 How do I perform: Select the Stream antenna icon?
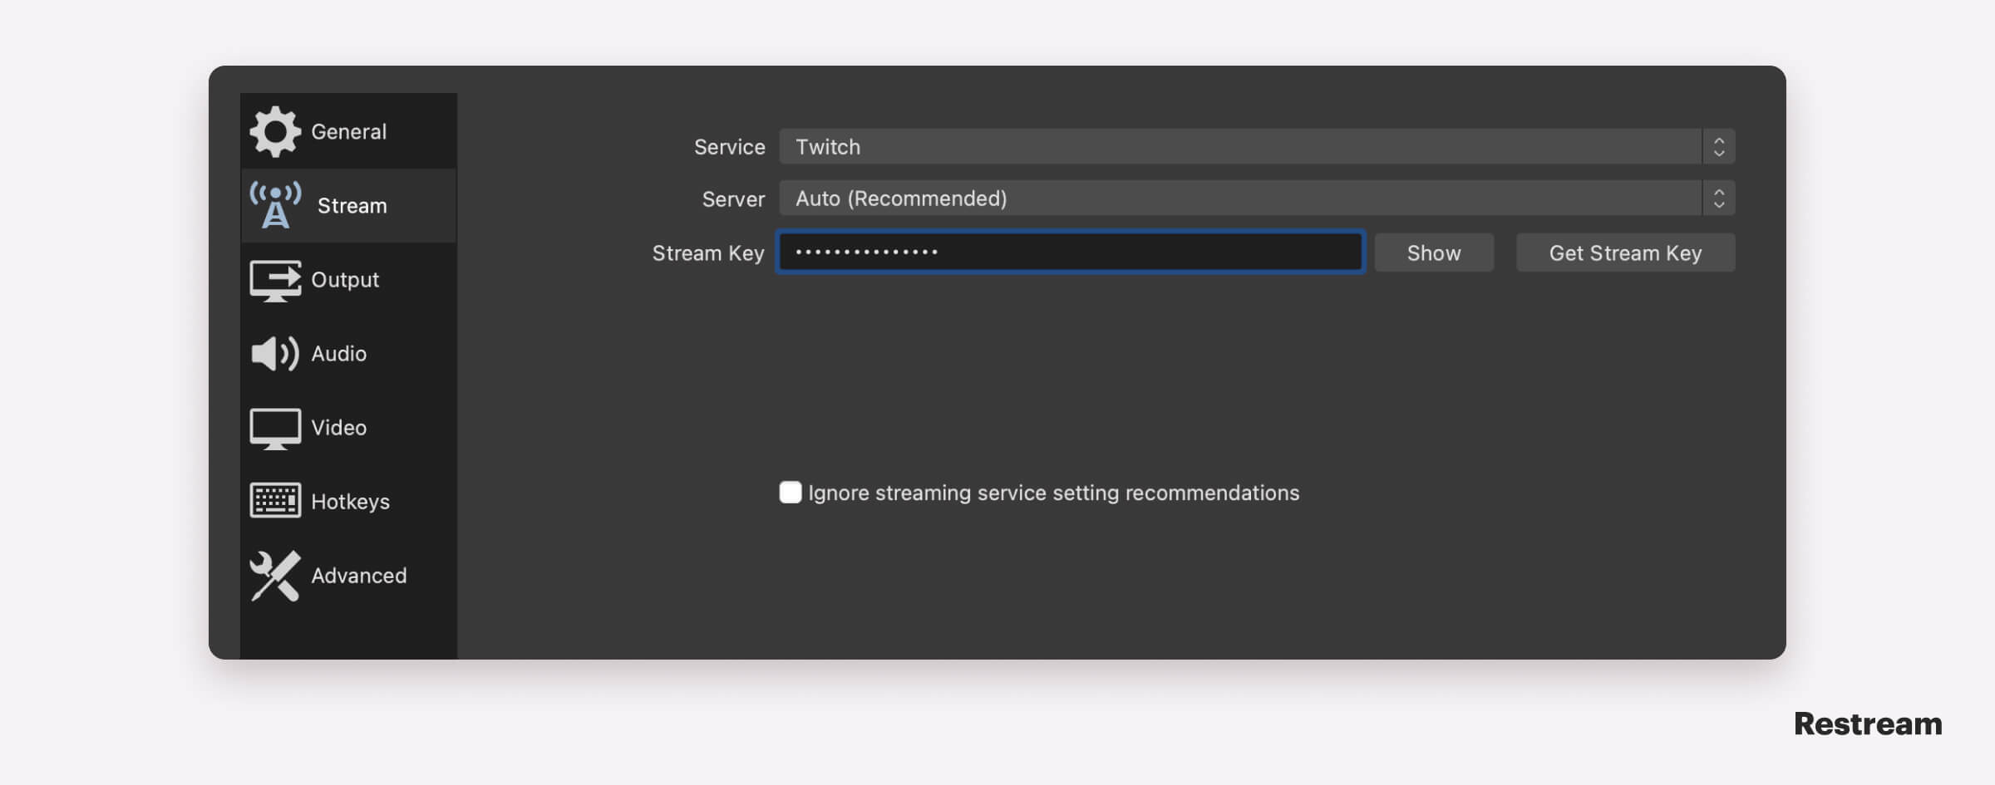coord(275,205)
